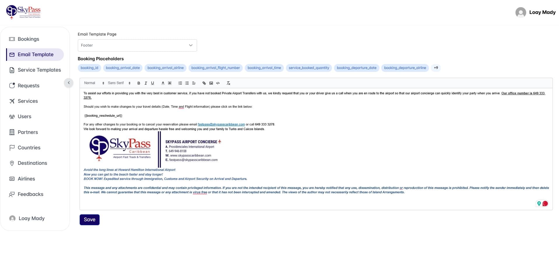Open the Normal heading size dropdown

(94, 83)
